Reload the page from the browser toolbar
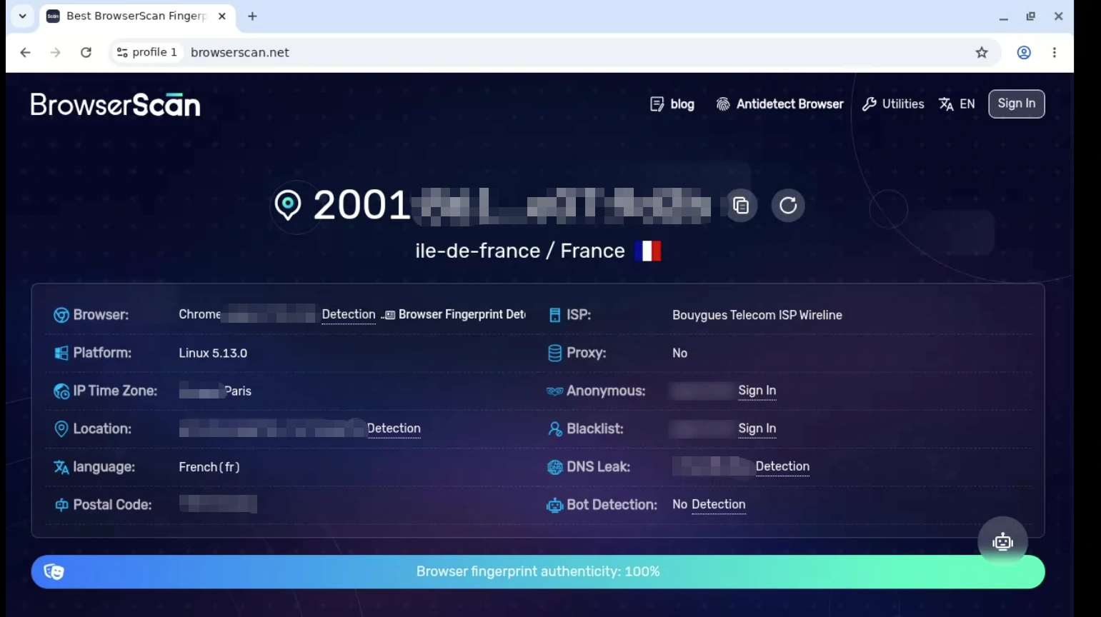The width and height of the screenshot is (1101, 617). (x=86, y=52)
